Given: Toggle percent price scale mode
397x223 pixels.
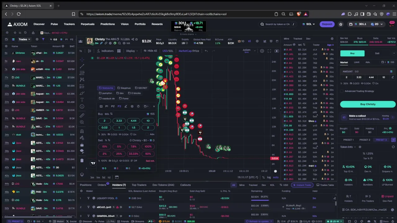Looking at the screenshot, I should coord(263,177).
